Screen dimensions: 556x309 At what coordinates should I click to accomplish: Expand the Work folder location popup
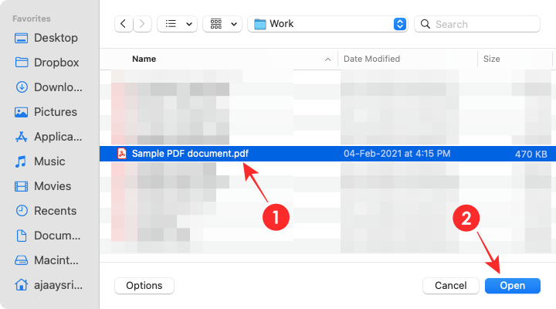click(399, 24)
